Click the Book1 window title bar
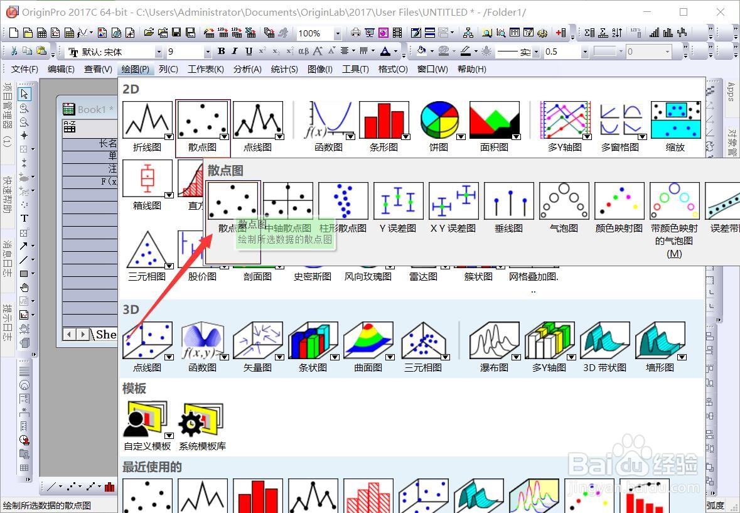The width and height of the screenshot is (740, 513). 88,109
